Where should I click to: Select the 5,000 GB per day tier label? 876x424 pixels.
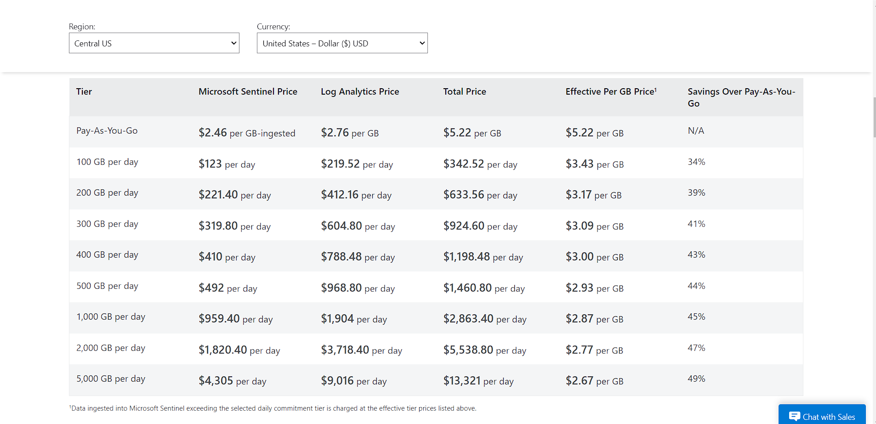[111, 379]
